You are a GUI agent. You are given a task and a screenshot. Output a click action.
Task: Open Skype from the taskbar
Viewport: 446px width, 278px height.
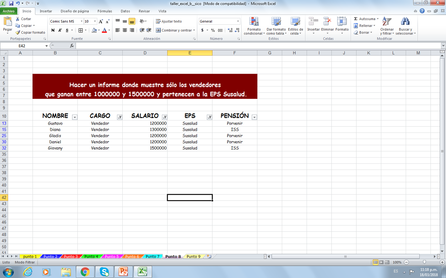[104, 272]
